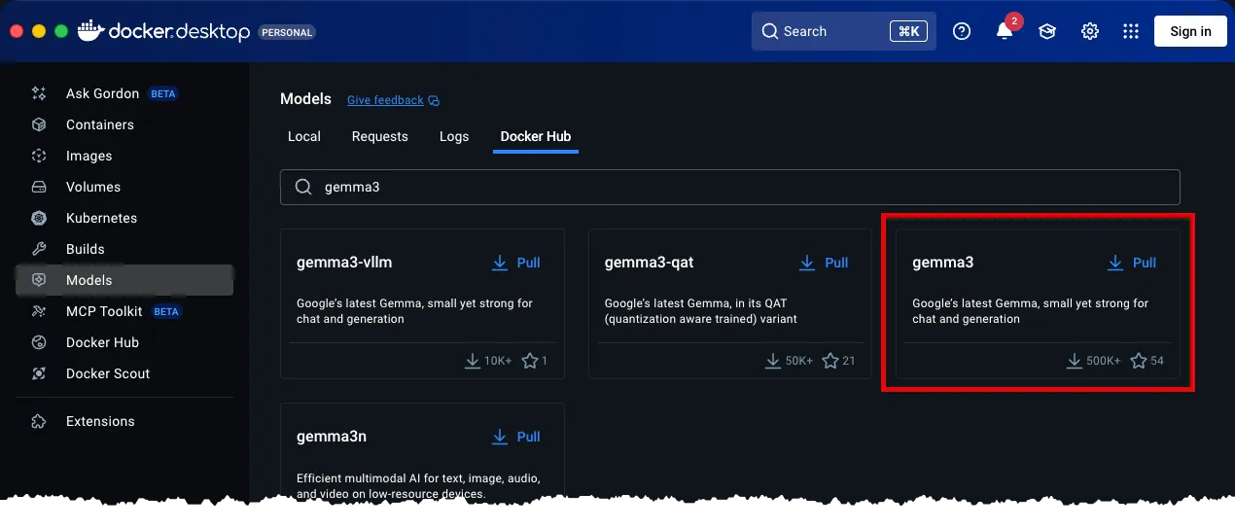1235x529 pixels.
Task: Click the Volumes drive icon
Action: (x=39, y=187)
